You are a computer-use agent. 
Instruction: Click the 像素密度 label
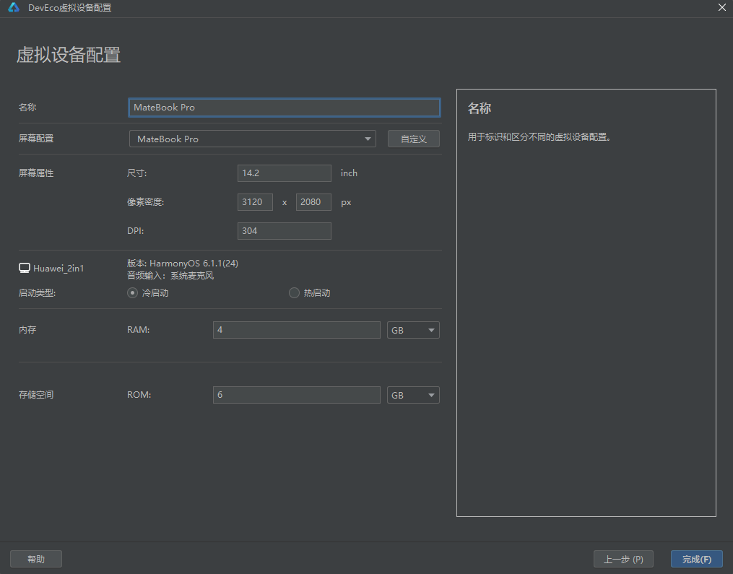[x=145, y=202]
